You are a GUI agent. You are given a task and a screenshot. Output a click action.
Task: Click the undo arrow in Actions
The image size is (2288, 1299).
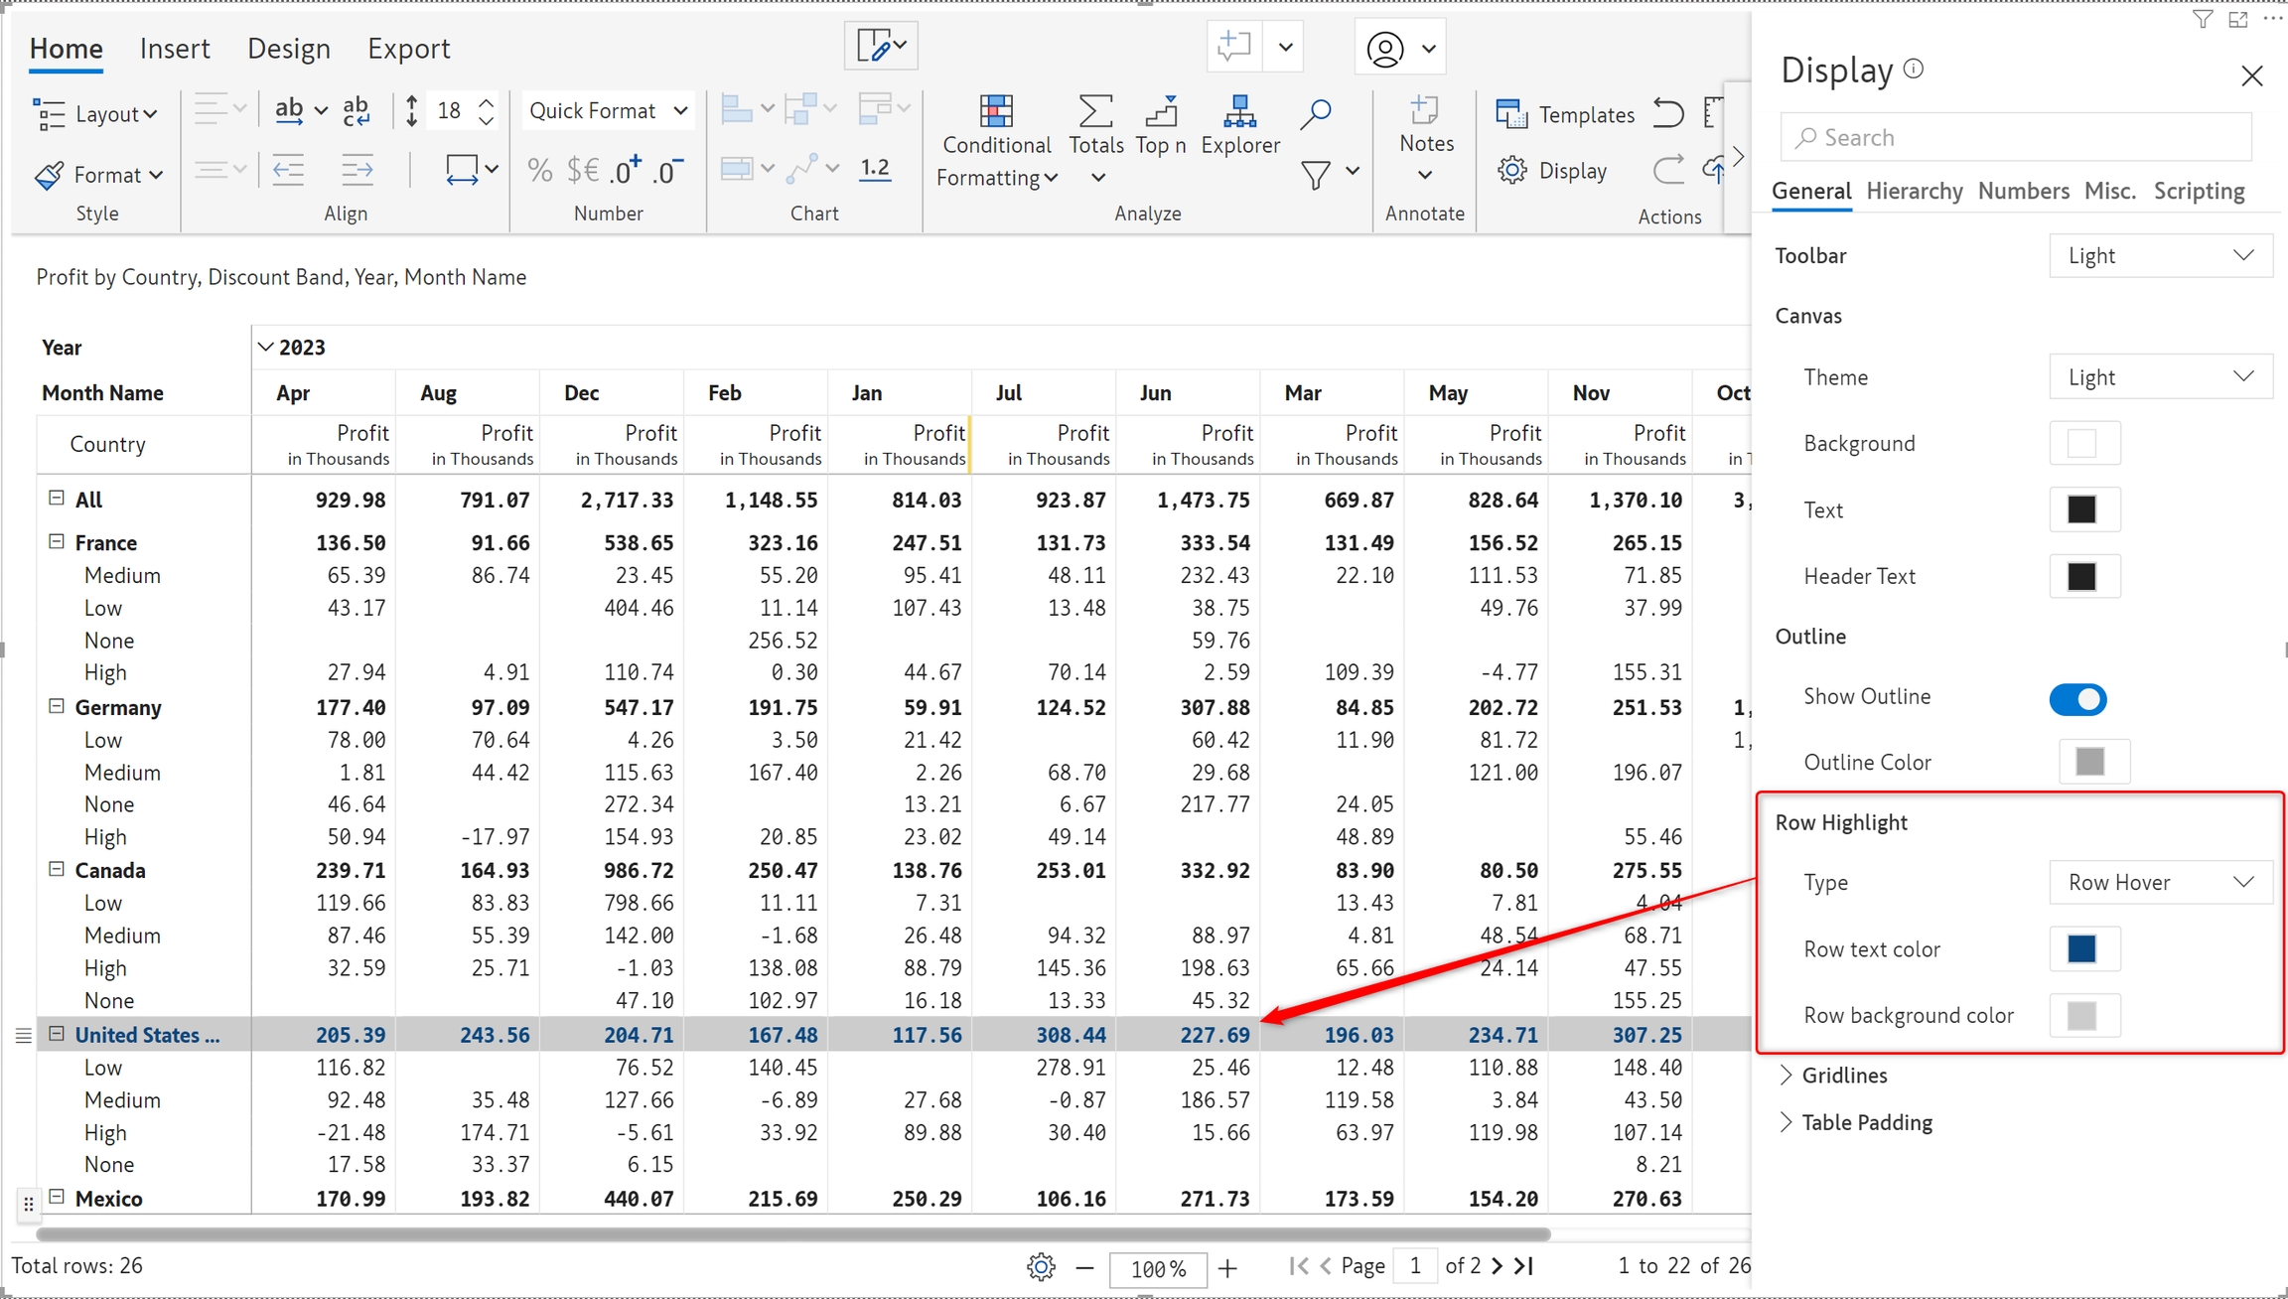click(x=1668, y=113)
